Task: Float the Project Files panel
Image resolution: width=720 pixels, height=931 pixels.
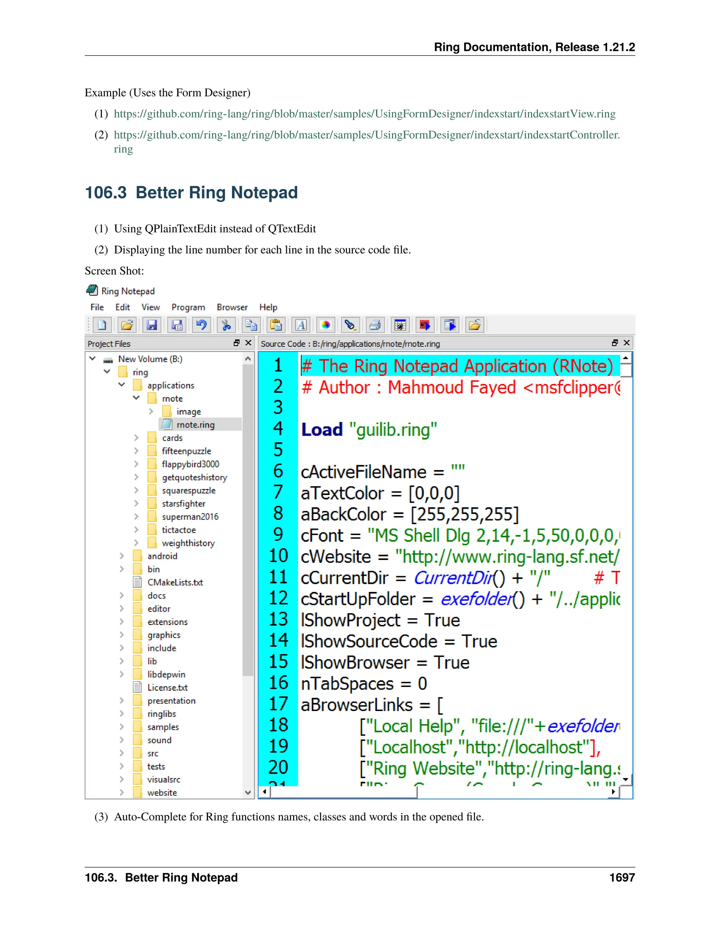Action: pyautogui.click(x=237, y=343)
